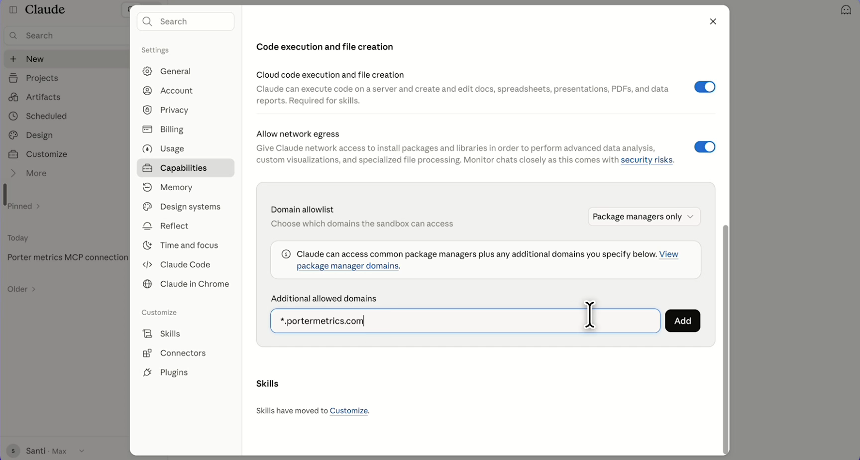Click the Usage gauge icon

tap(147, 149)
